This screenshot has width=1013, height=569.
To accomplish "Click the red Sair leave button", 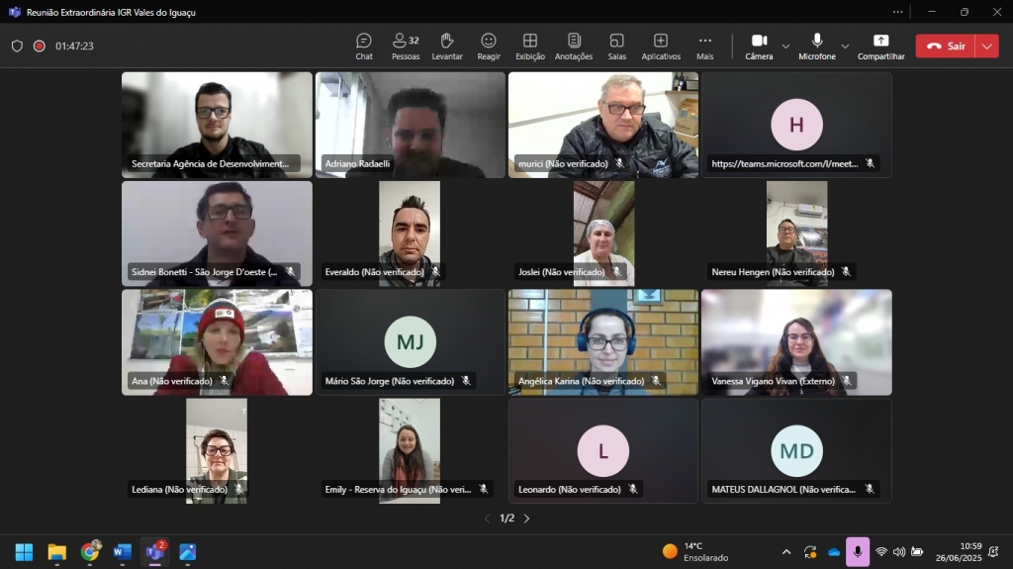I will (x=946, y=46).
